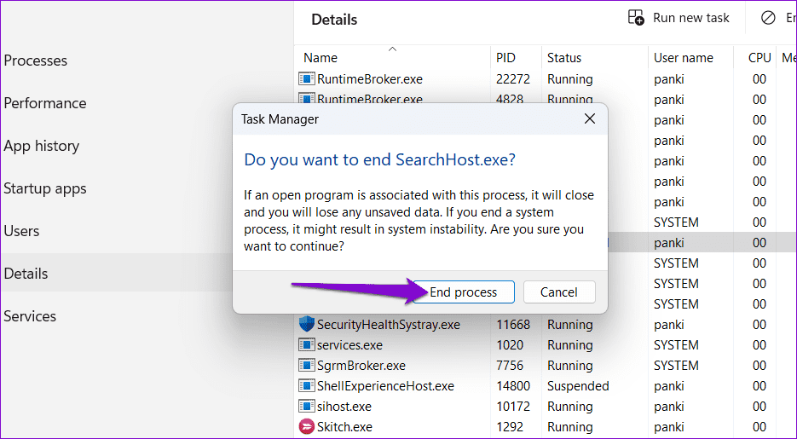Click SYSTEM user name in services.exe row
Screen dimensions: 797x439
pyautogui.click(x=676, y=345)
